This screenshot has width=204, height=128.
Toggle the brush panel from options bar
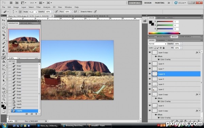[x=20, y=12]
